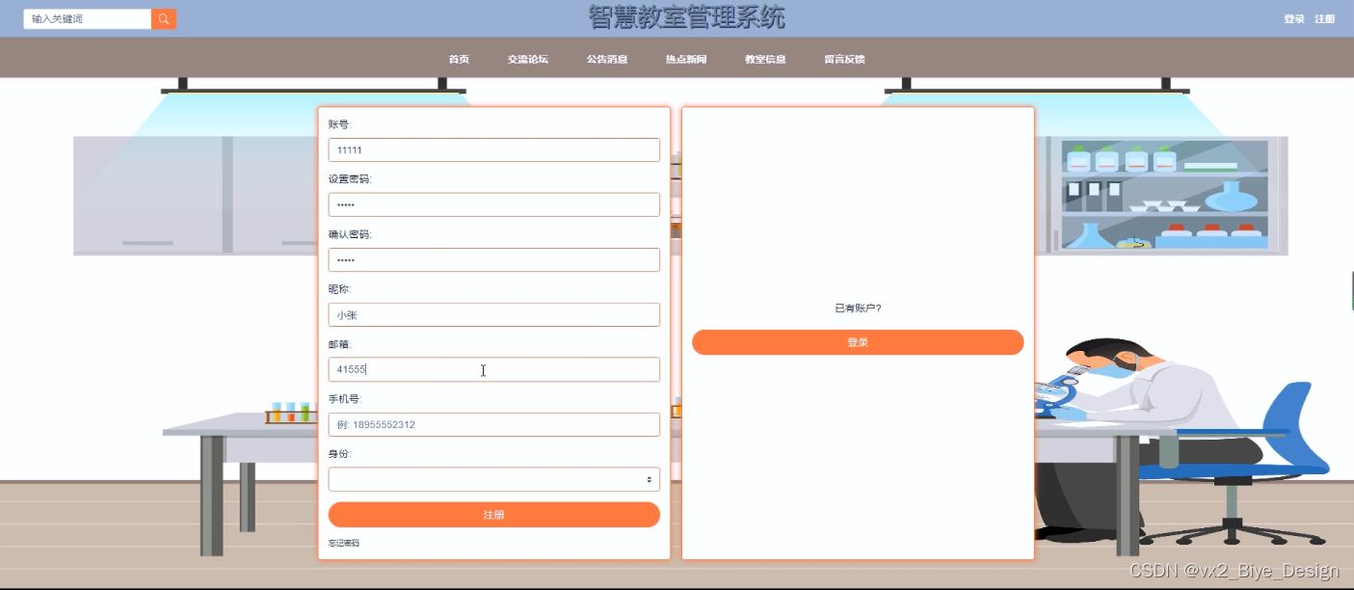
Task: Click the 已有账户? text
Action: point(858,308)
